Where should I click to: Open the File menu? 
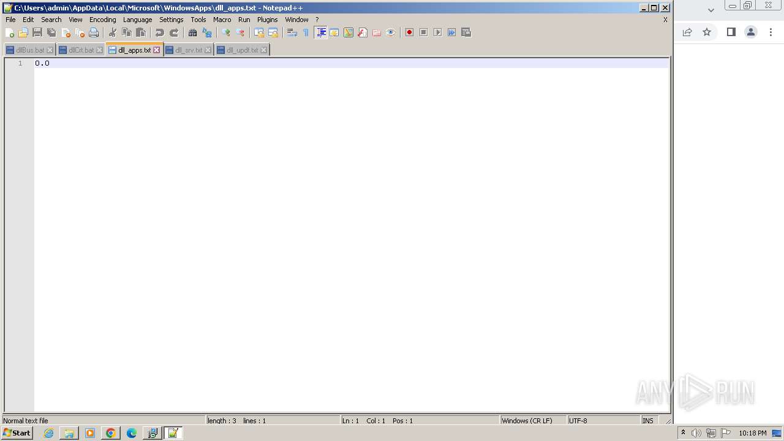tap(10, 20)
